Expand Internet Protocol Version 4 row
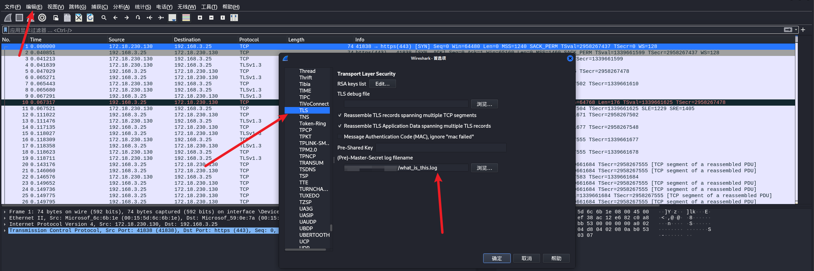Screen dimensions: 814x271 (5, 224)
